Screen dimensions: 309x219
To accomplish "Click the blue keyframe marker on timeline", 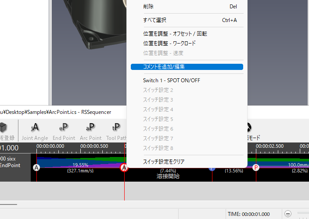I will [x=212, y=168].
